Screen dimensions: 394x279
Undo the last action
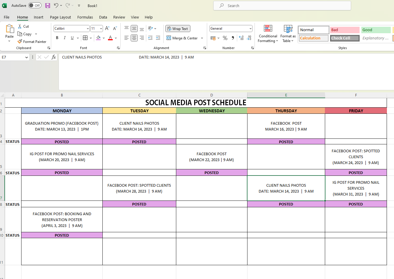[56, 6]
